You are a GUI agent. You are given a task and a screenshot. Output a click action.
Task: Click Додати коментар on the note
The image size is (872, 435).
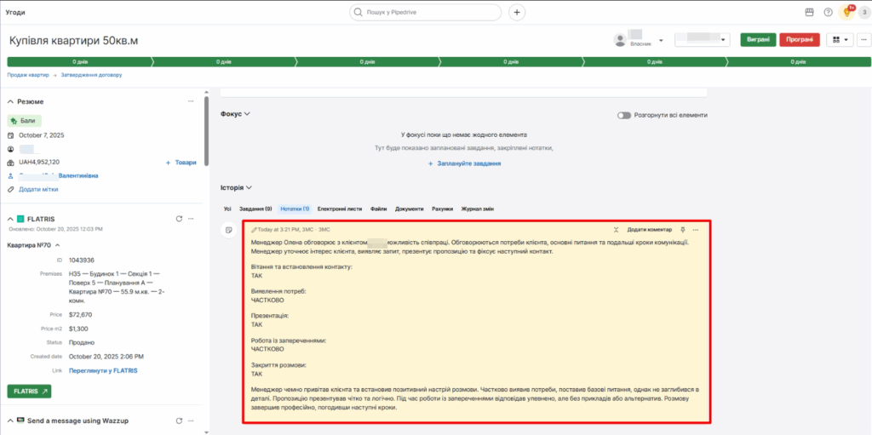650,229
